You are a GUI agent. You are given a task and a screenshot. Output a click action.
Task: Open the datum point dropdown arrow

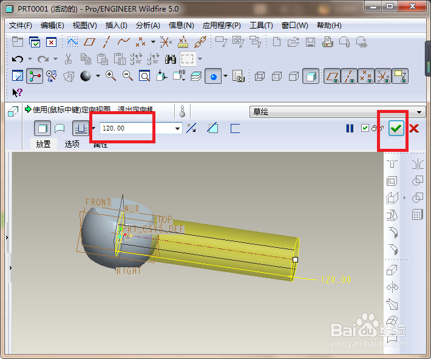[x=153, y=42]
